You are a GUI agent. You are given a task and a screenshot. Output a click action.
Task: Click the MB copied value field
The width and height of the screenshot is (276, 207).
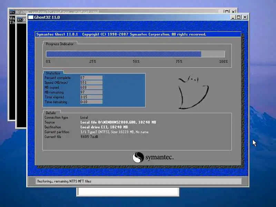[91, 87]
